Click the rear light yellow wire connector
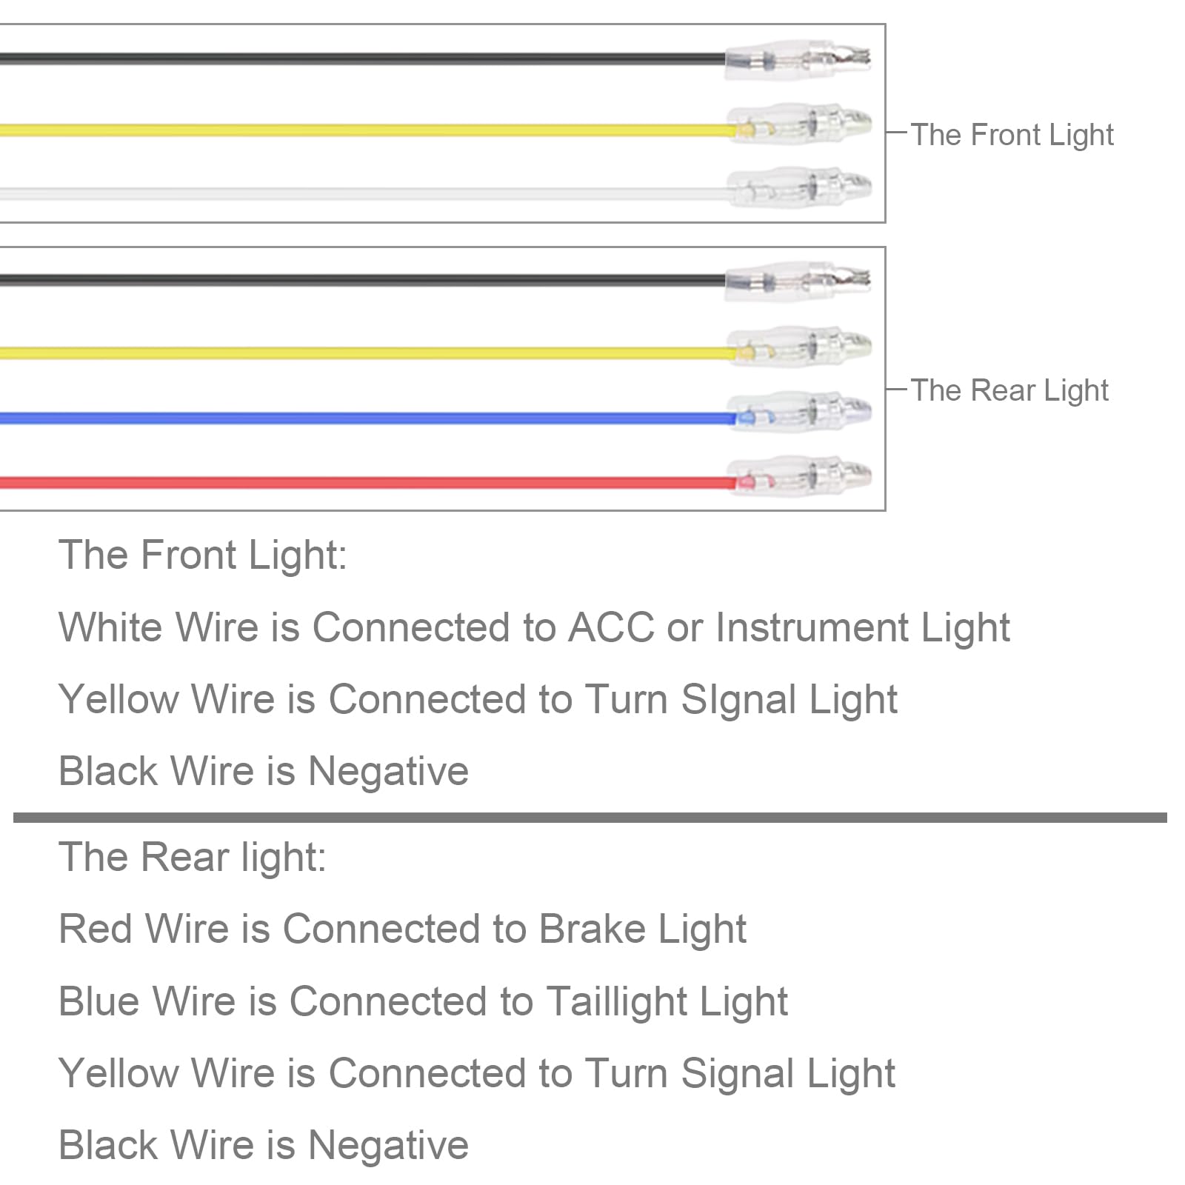This screenshot has width=1185, height=1185. point(798,346)
